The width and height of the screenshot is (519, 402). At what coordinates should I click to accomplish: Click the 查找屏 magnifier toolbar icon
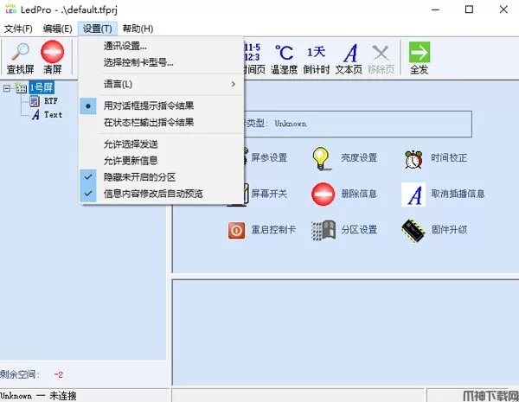(x=20, y=52)
